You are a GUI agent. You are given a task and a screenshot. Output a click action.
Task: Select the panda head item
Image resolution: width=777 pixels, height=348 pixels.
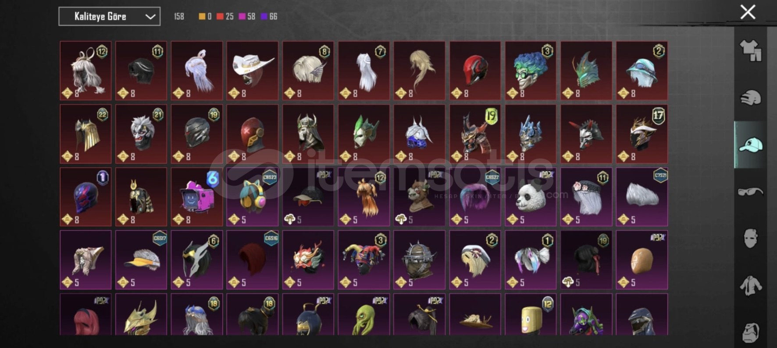pos(531,197)
